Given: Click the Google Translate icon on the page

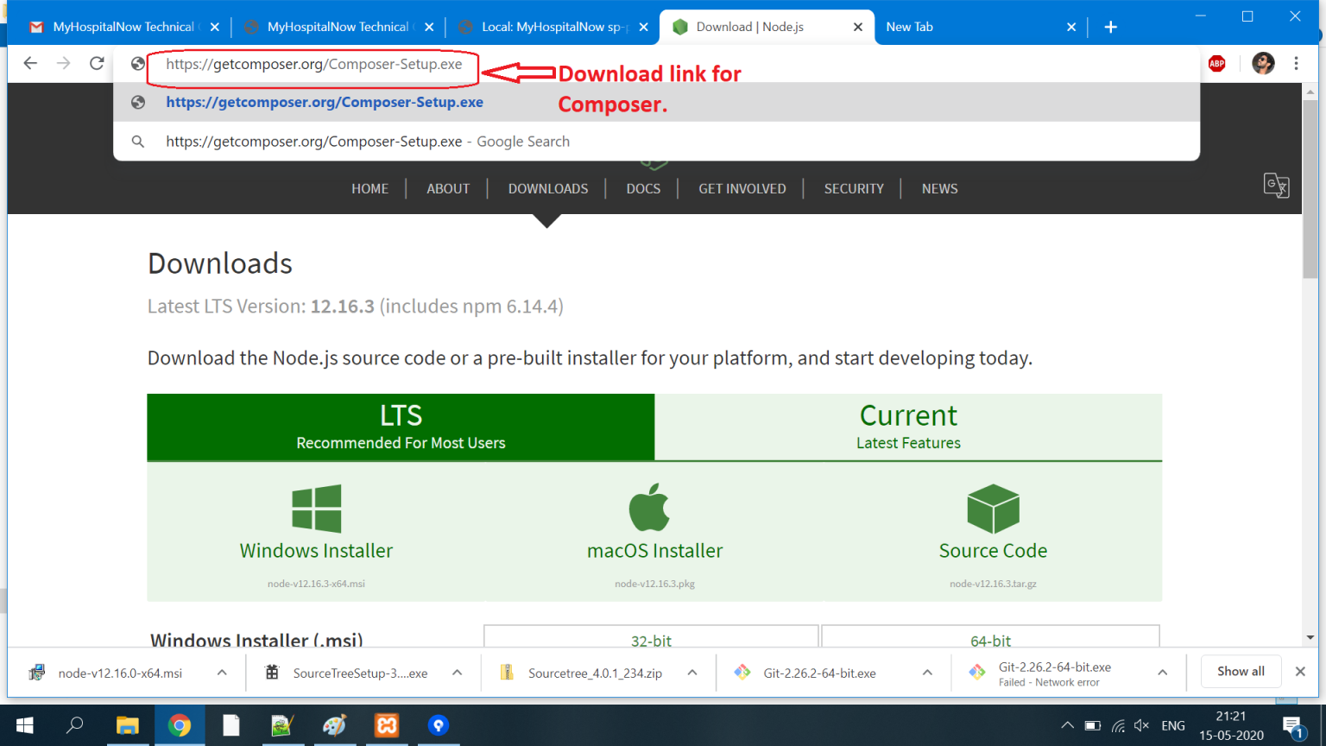Looking at the screenshot, I should tap(1276, 186).
